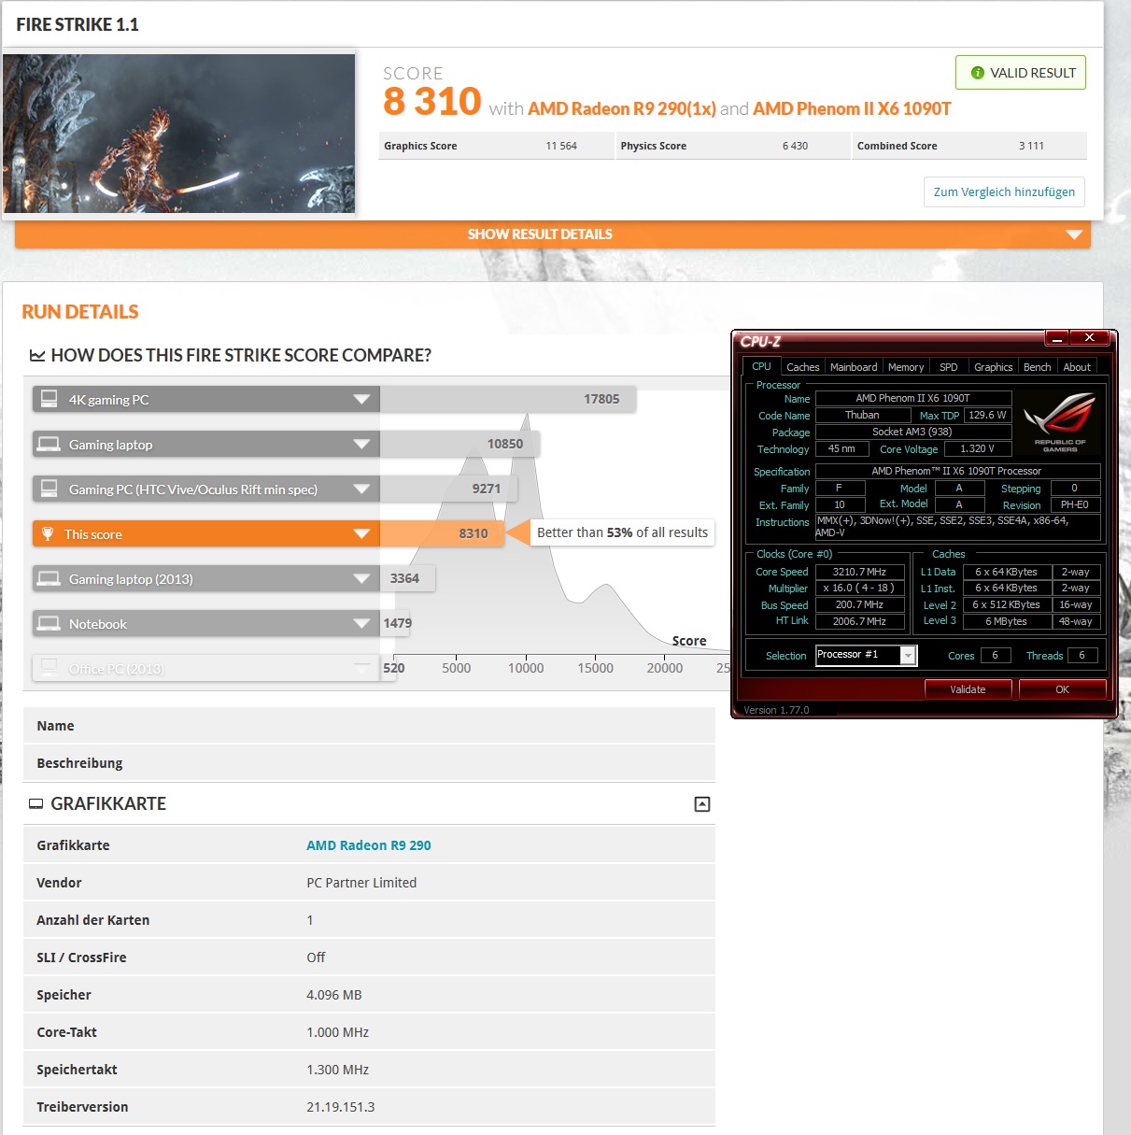
Task: Click the chart icon beside score compare heading
Action: 37,355
